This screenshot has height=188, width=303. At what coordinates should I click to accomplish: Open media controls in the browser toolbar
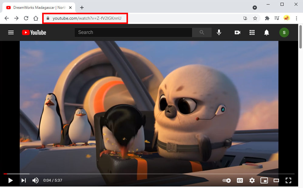pyautogui.click(x=277, y=18)
